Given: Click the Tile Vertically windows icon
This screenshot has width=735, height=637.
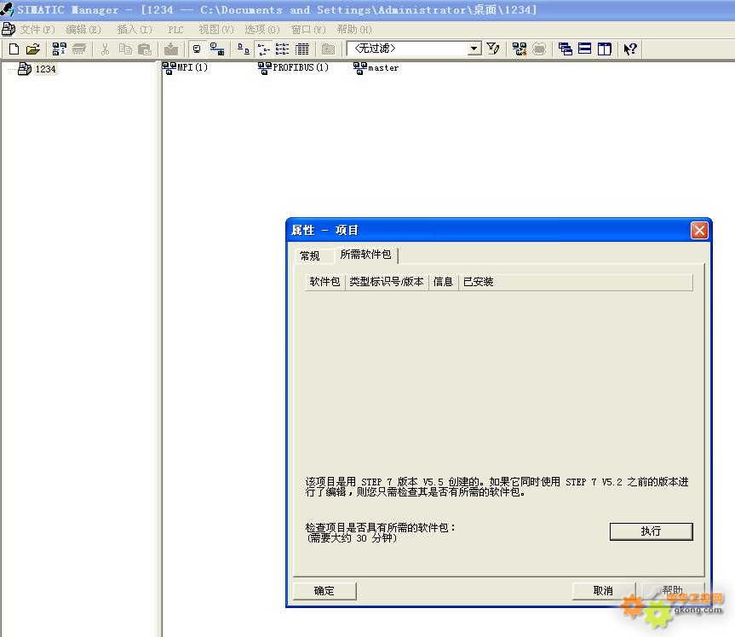Looking at the screenshot, I should [x=604, y=49].
